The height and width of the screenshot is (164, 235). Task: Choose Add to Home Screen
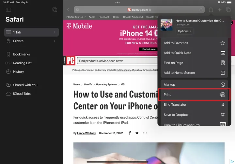click(194, 73)
